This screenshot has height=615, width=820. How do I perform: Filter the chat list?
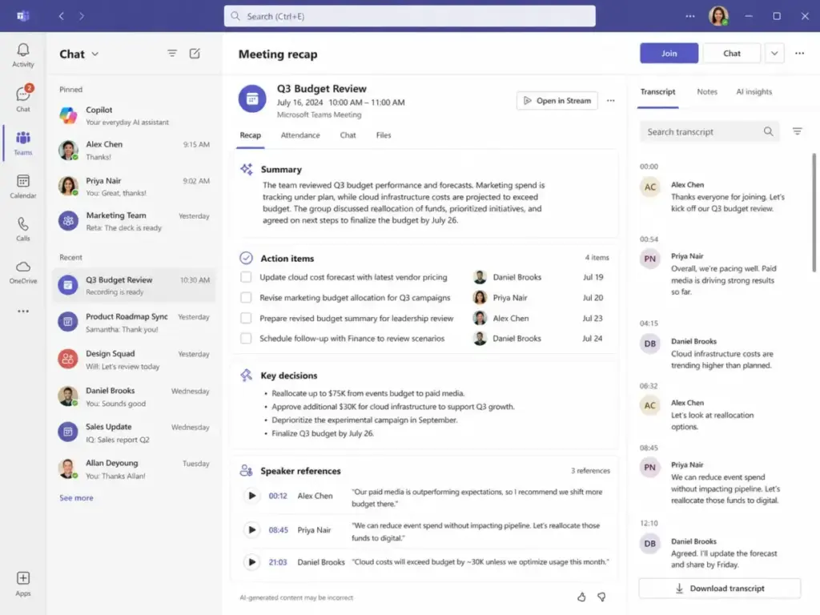pos(172,54)
